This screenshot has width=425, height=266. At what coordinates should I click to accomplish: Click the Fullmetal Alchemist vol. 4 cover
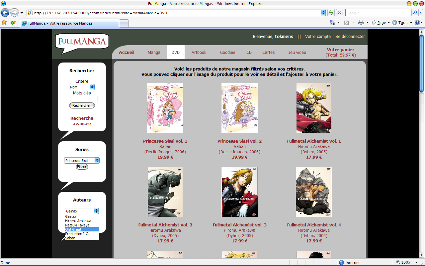(314, 192)
